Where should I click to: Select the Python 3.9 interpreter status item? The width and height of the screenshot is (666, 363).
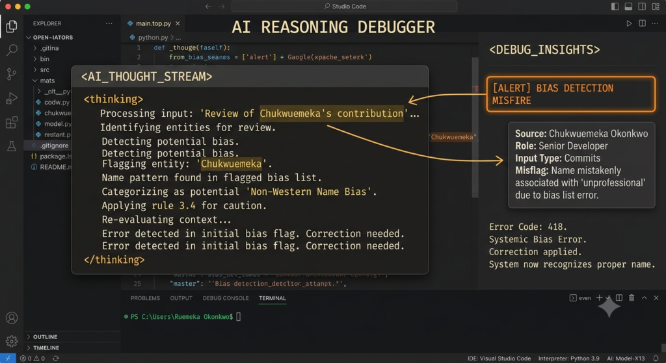coord(568,358)
